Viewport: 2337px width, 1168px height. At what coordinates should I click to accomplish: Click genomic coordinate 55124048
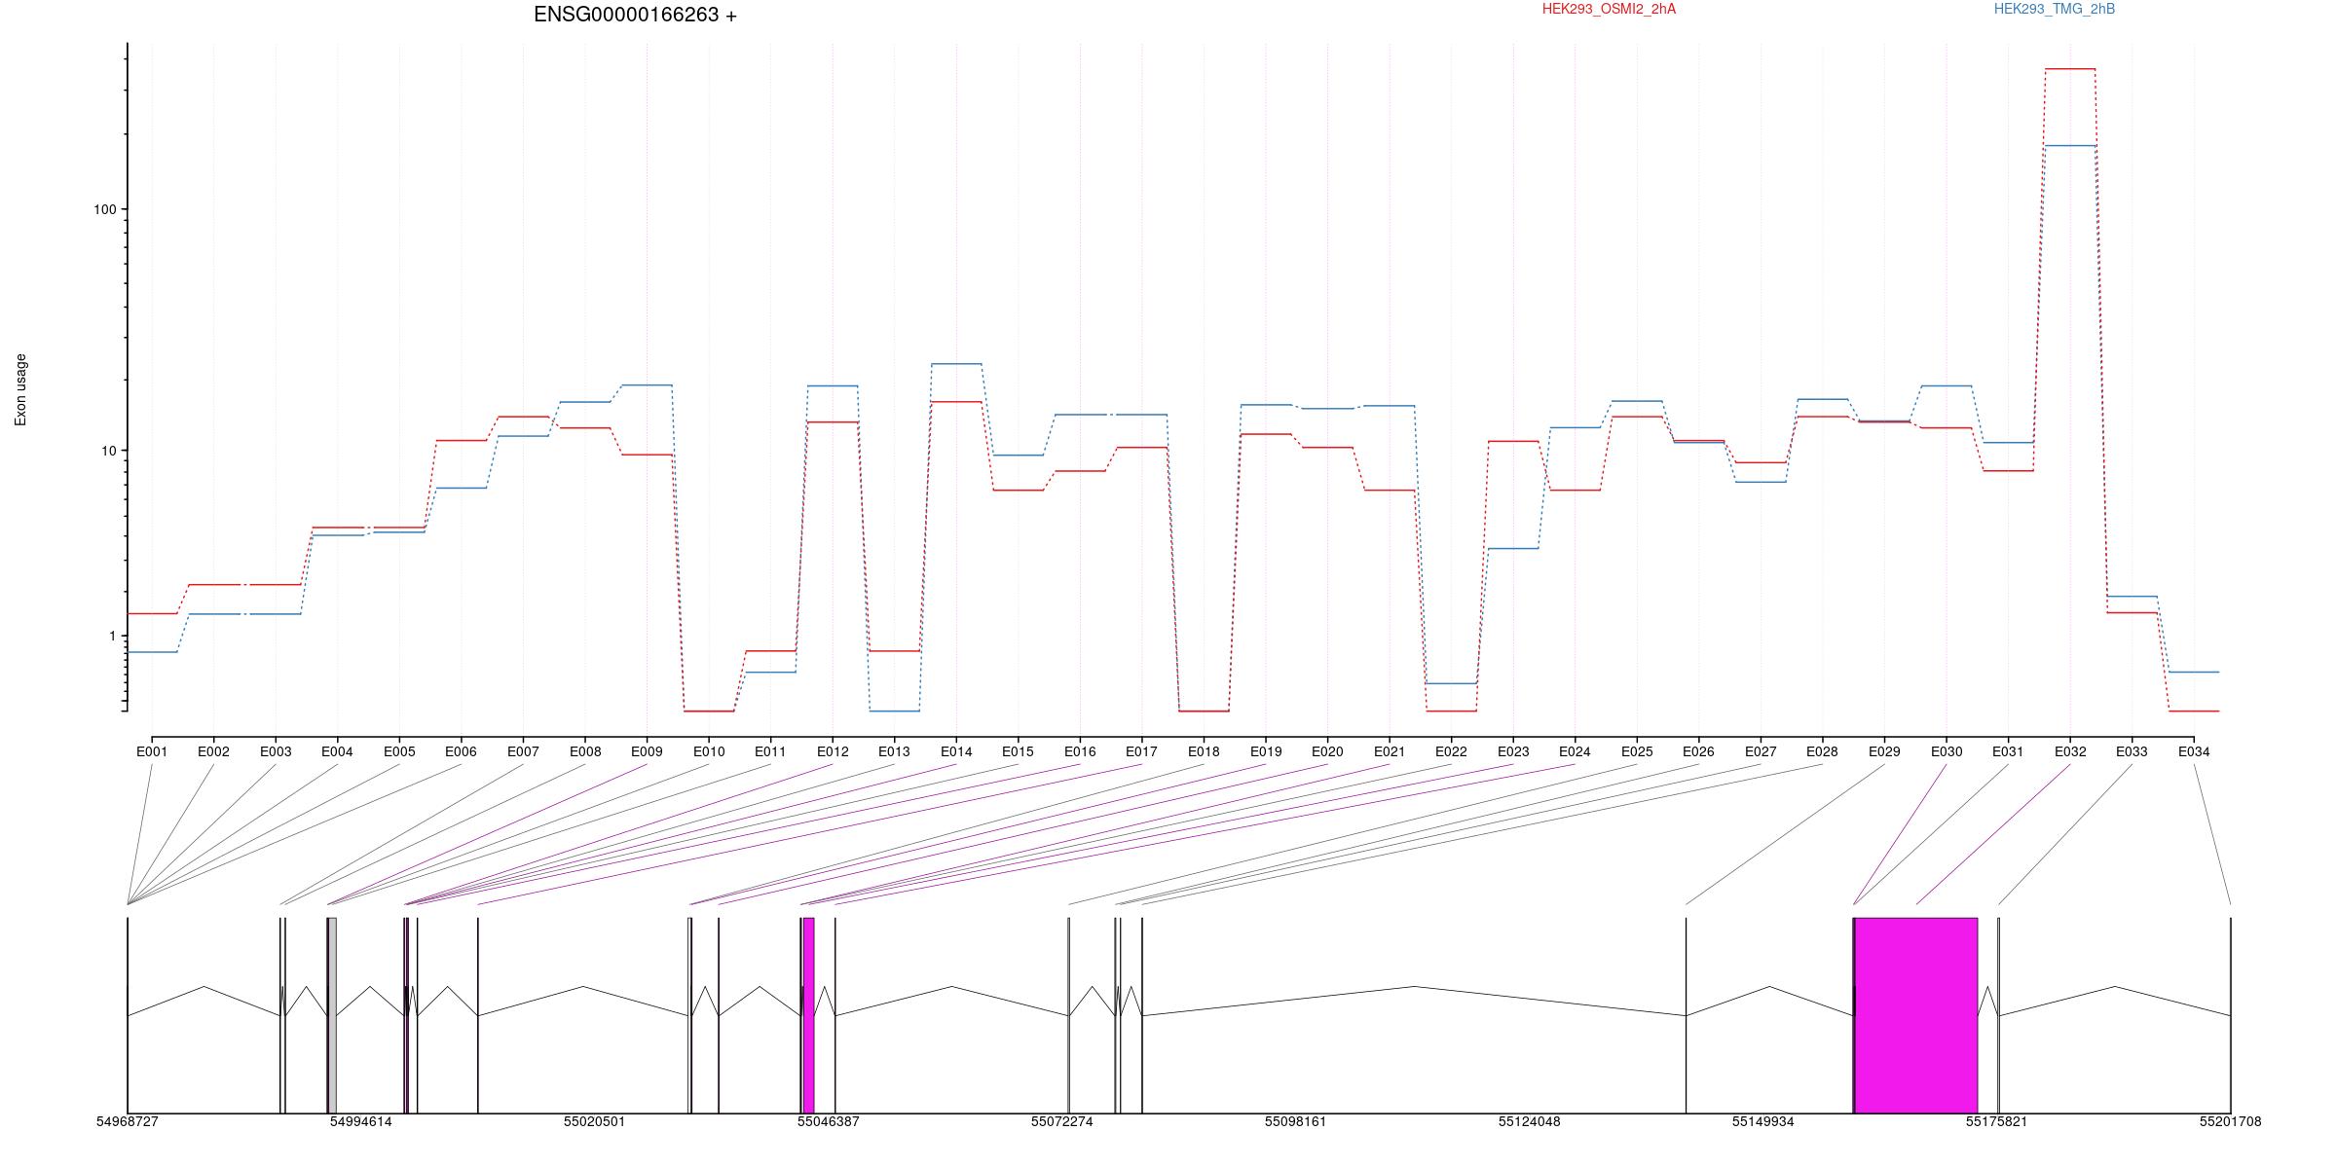[1529, 1121]
